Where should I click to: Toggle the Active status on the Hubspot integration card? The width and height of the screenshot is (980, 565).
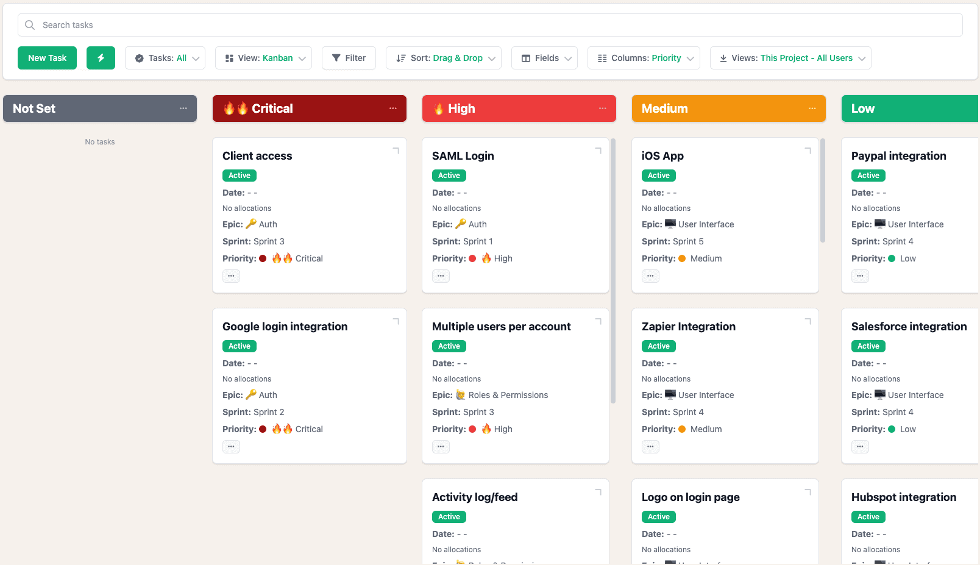pyautogui.click(x=868, y=516)
